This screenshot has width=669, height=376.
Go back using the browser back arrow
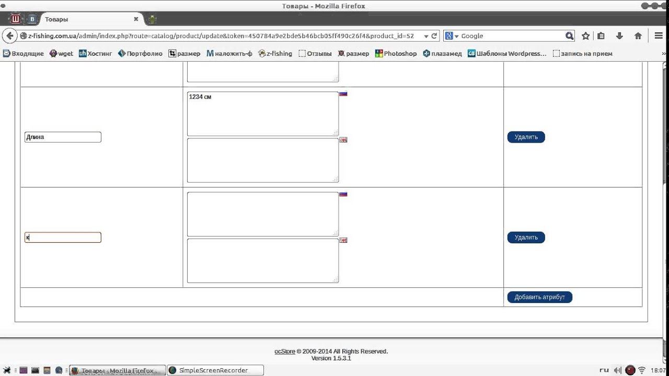click(x=10, y=36)
